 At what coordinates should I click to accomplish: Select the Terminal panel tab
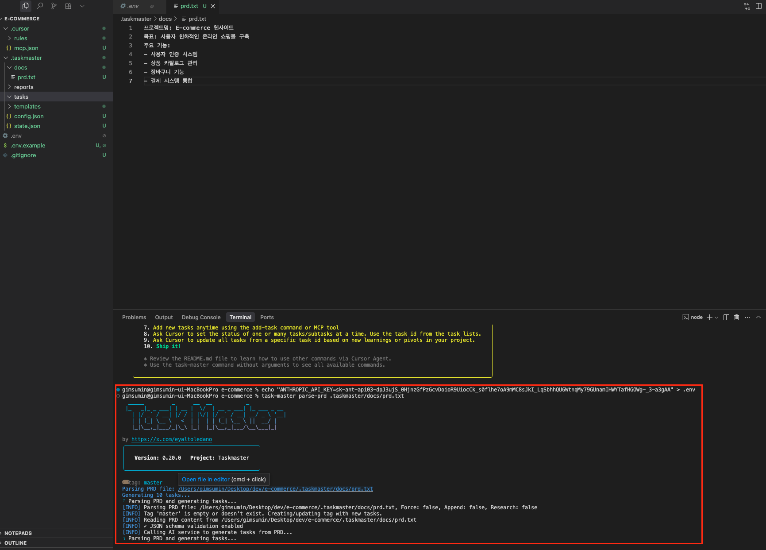(x=240, y=317)
